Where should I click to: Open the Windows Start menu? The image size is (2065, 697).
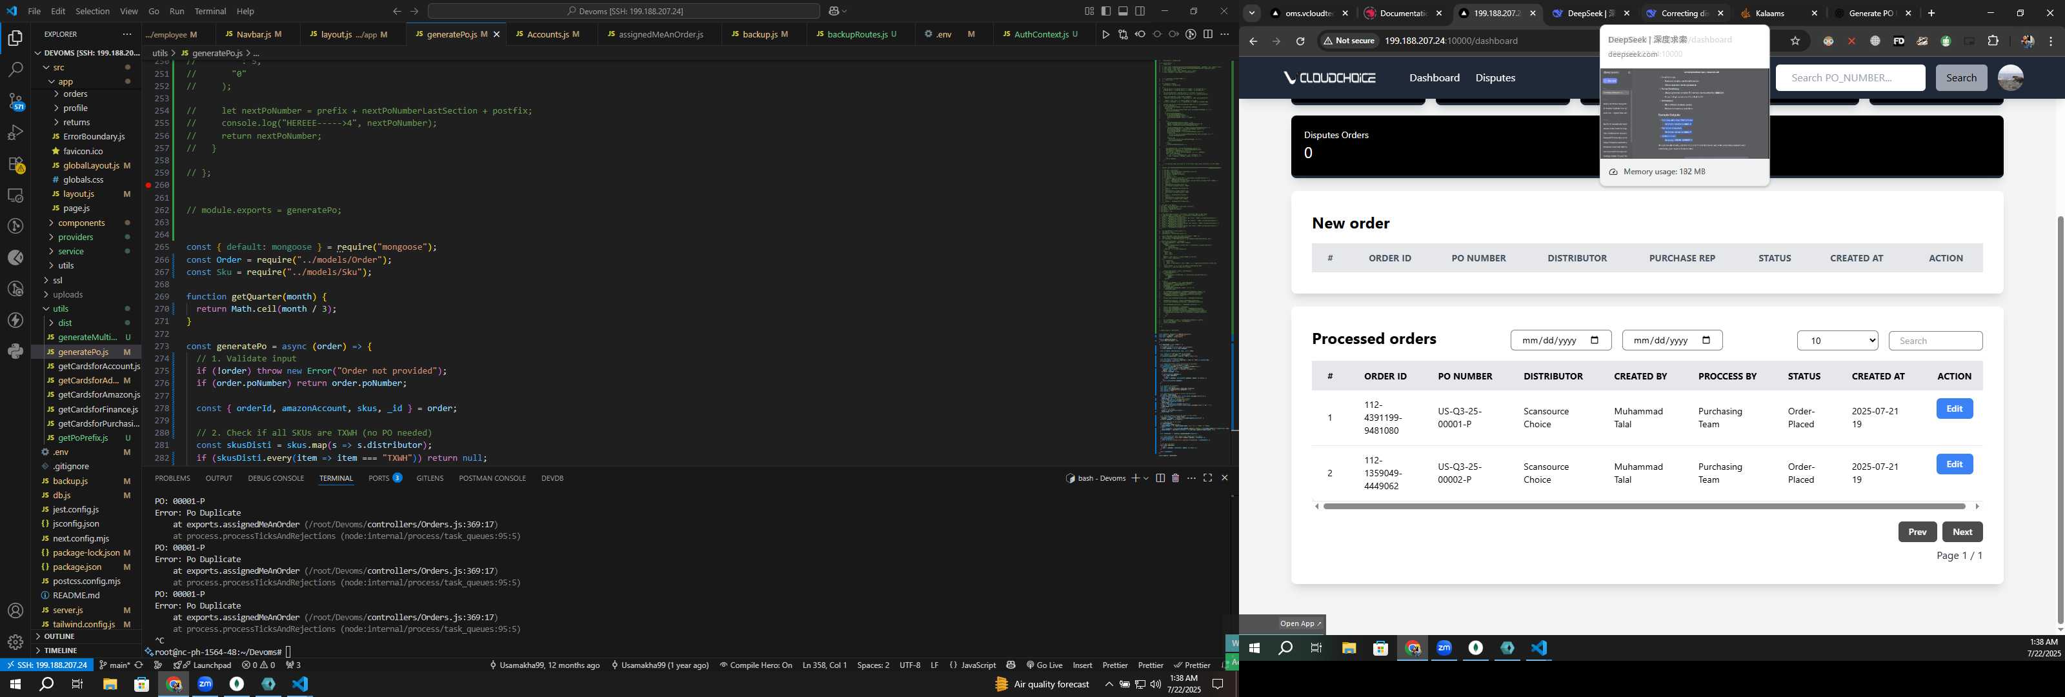click(x=14, y=684)
